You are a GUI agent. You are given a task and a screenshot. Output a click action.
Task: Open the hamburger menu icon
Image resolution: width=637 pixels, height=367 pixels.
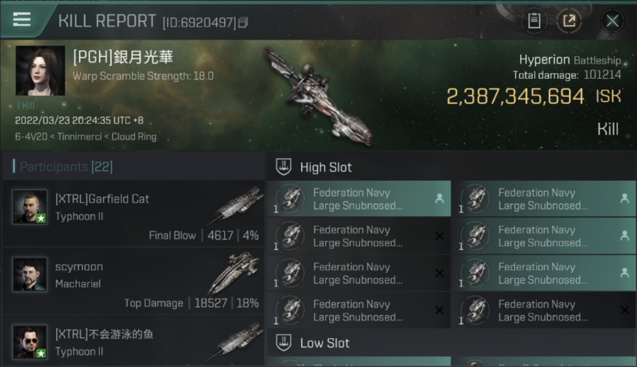(22, 20)
